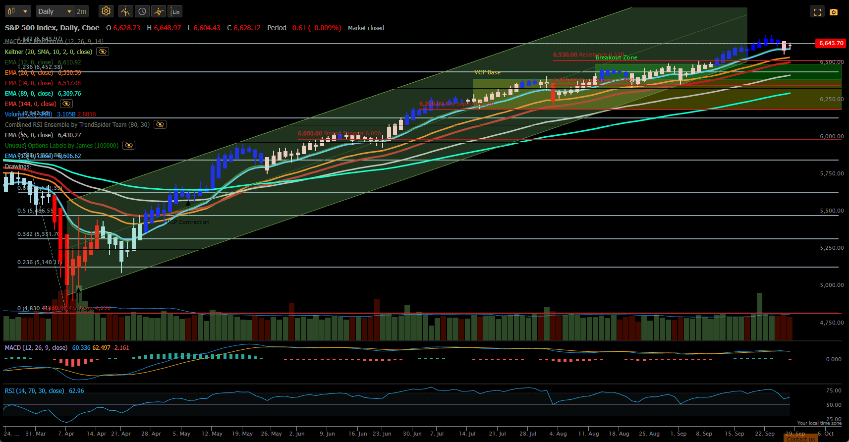Screen dimensions: 849x442
Task: Open the chart settings gear
Action: (106, 11)
